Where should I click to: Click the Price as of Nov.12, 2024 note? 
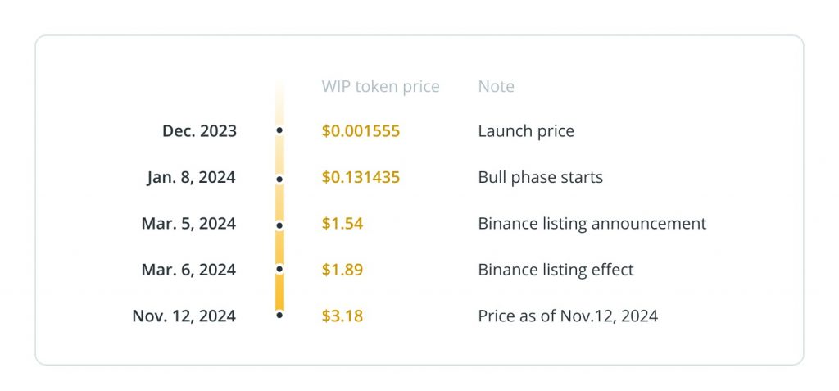(569, 316)
